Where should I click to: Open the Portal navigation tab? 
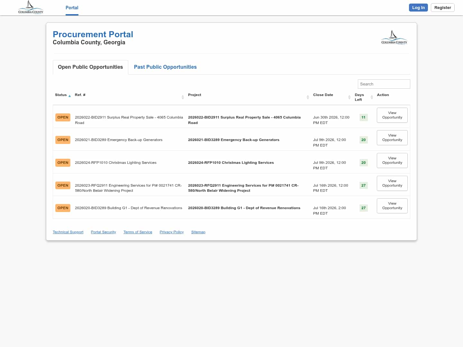pos(72,8)
